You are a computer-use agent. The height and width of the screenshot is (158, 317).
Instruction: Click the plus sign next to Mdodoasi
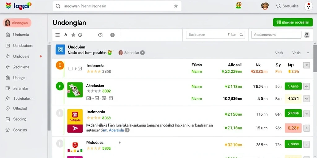click(x=120, y=143)
